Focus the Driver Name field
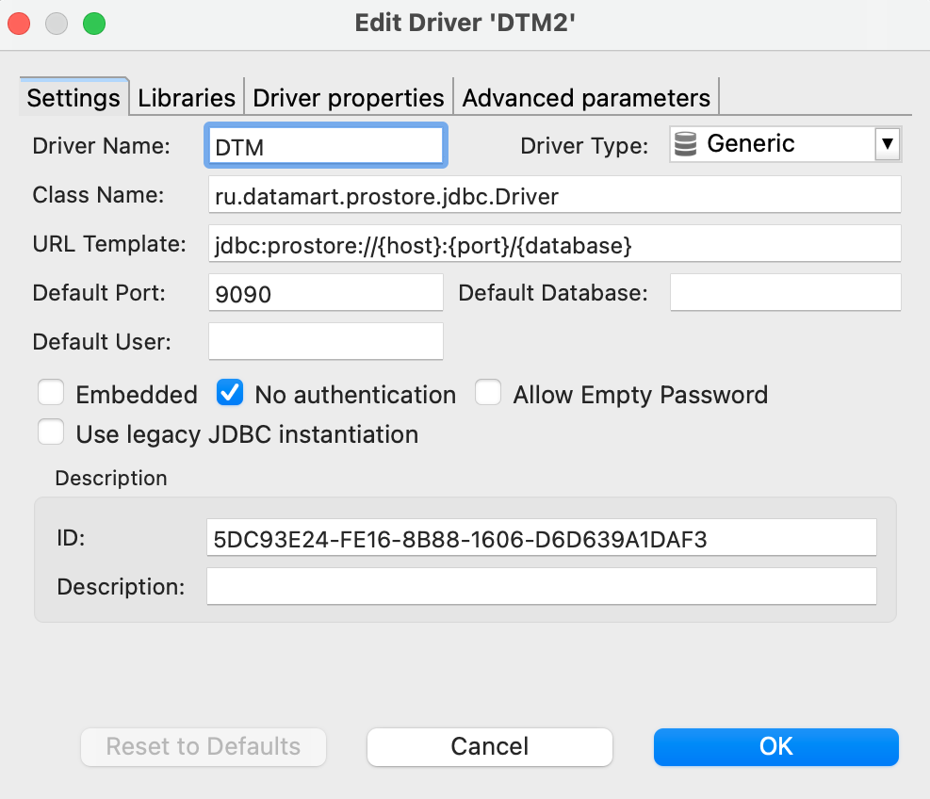Screen dimensions: 930x799 pos(325,146)
